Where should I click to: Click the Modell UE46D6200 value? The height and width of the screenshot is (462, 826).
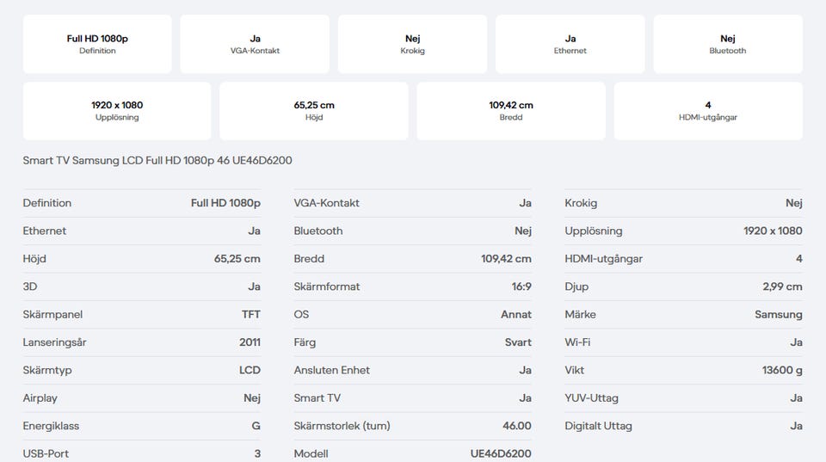click(x=501, y=453)
